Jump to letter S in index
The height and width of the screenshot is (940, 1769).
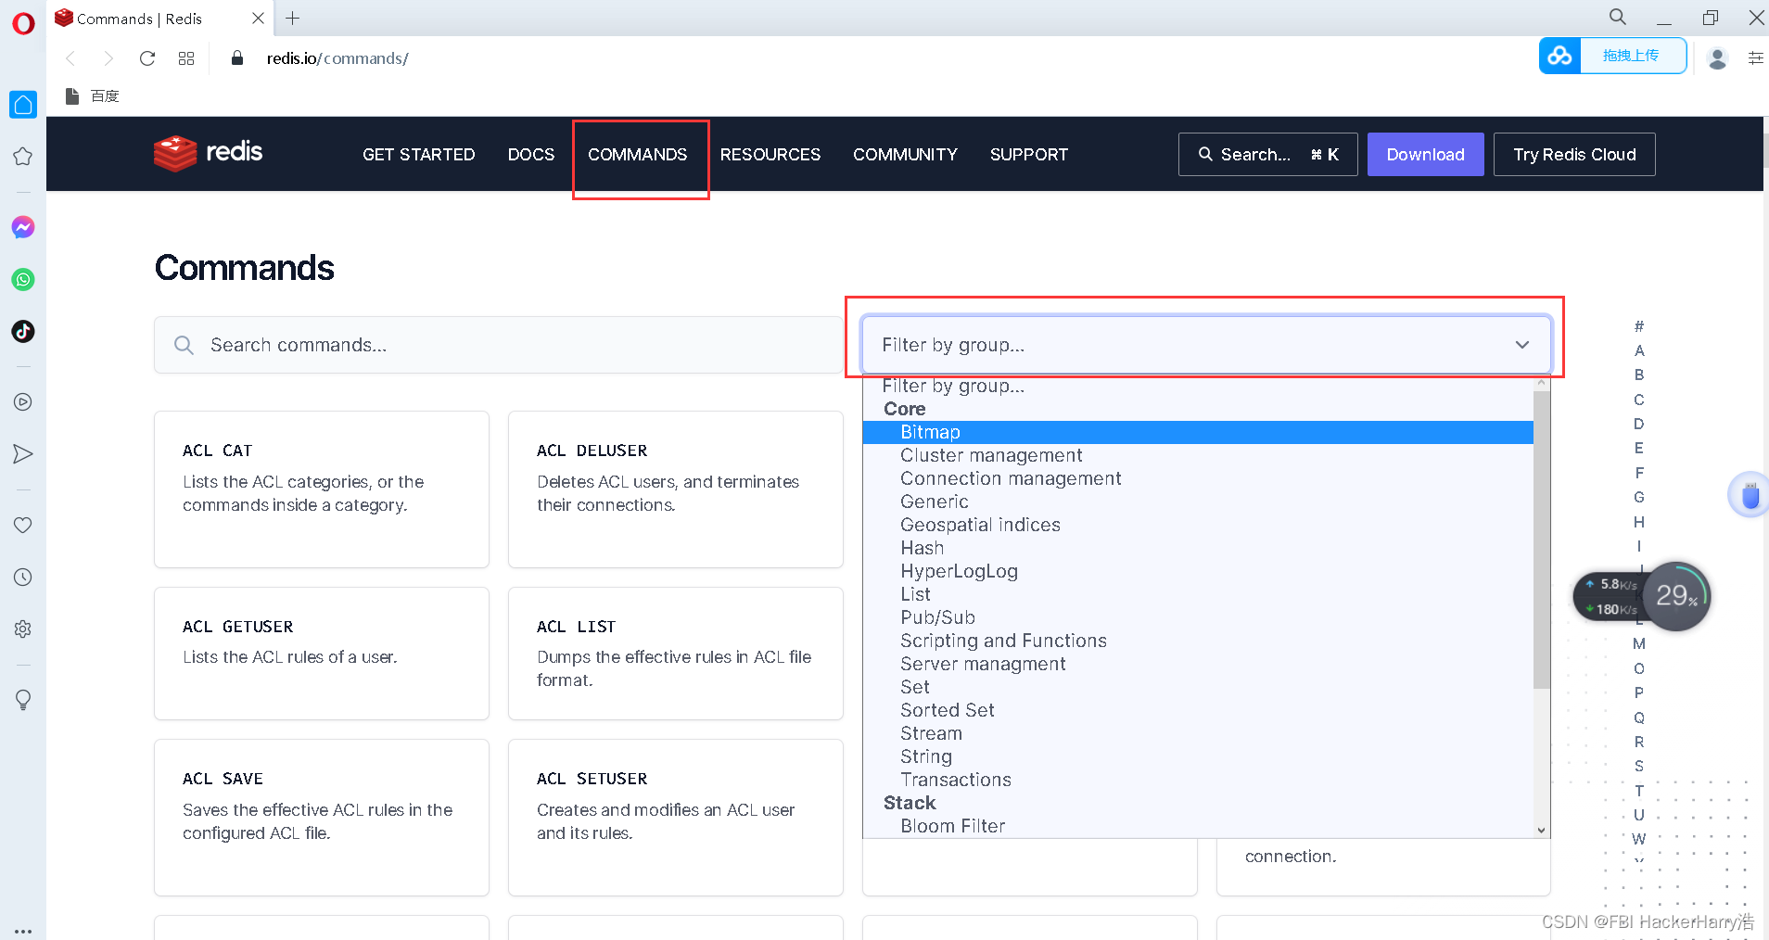(x=1639, y=766)
